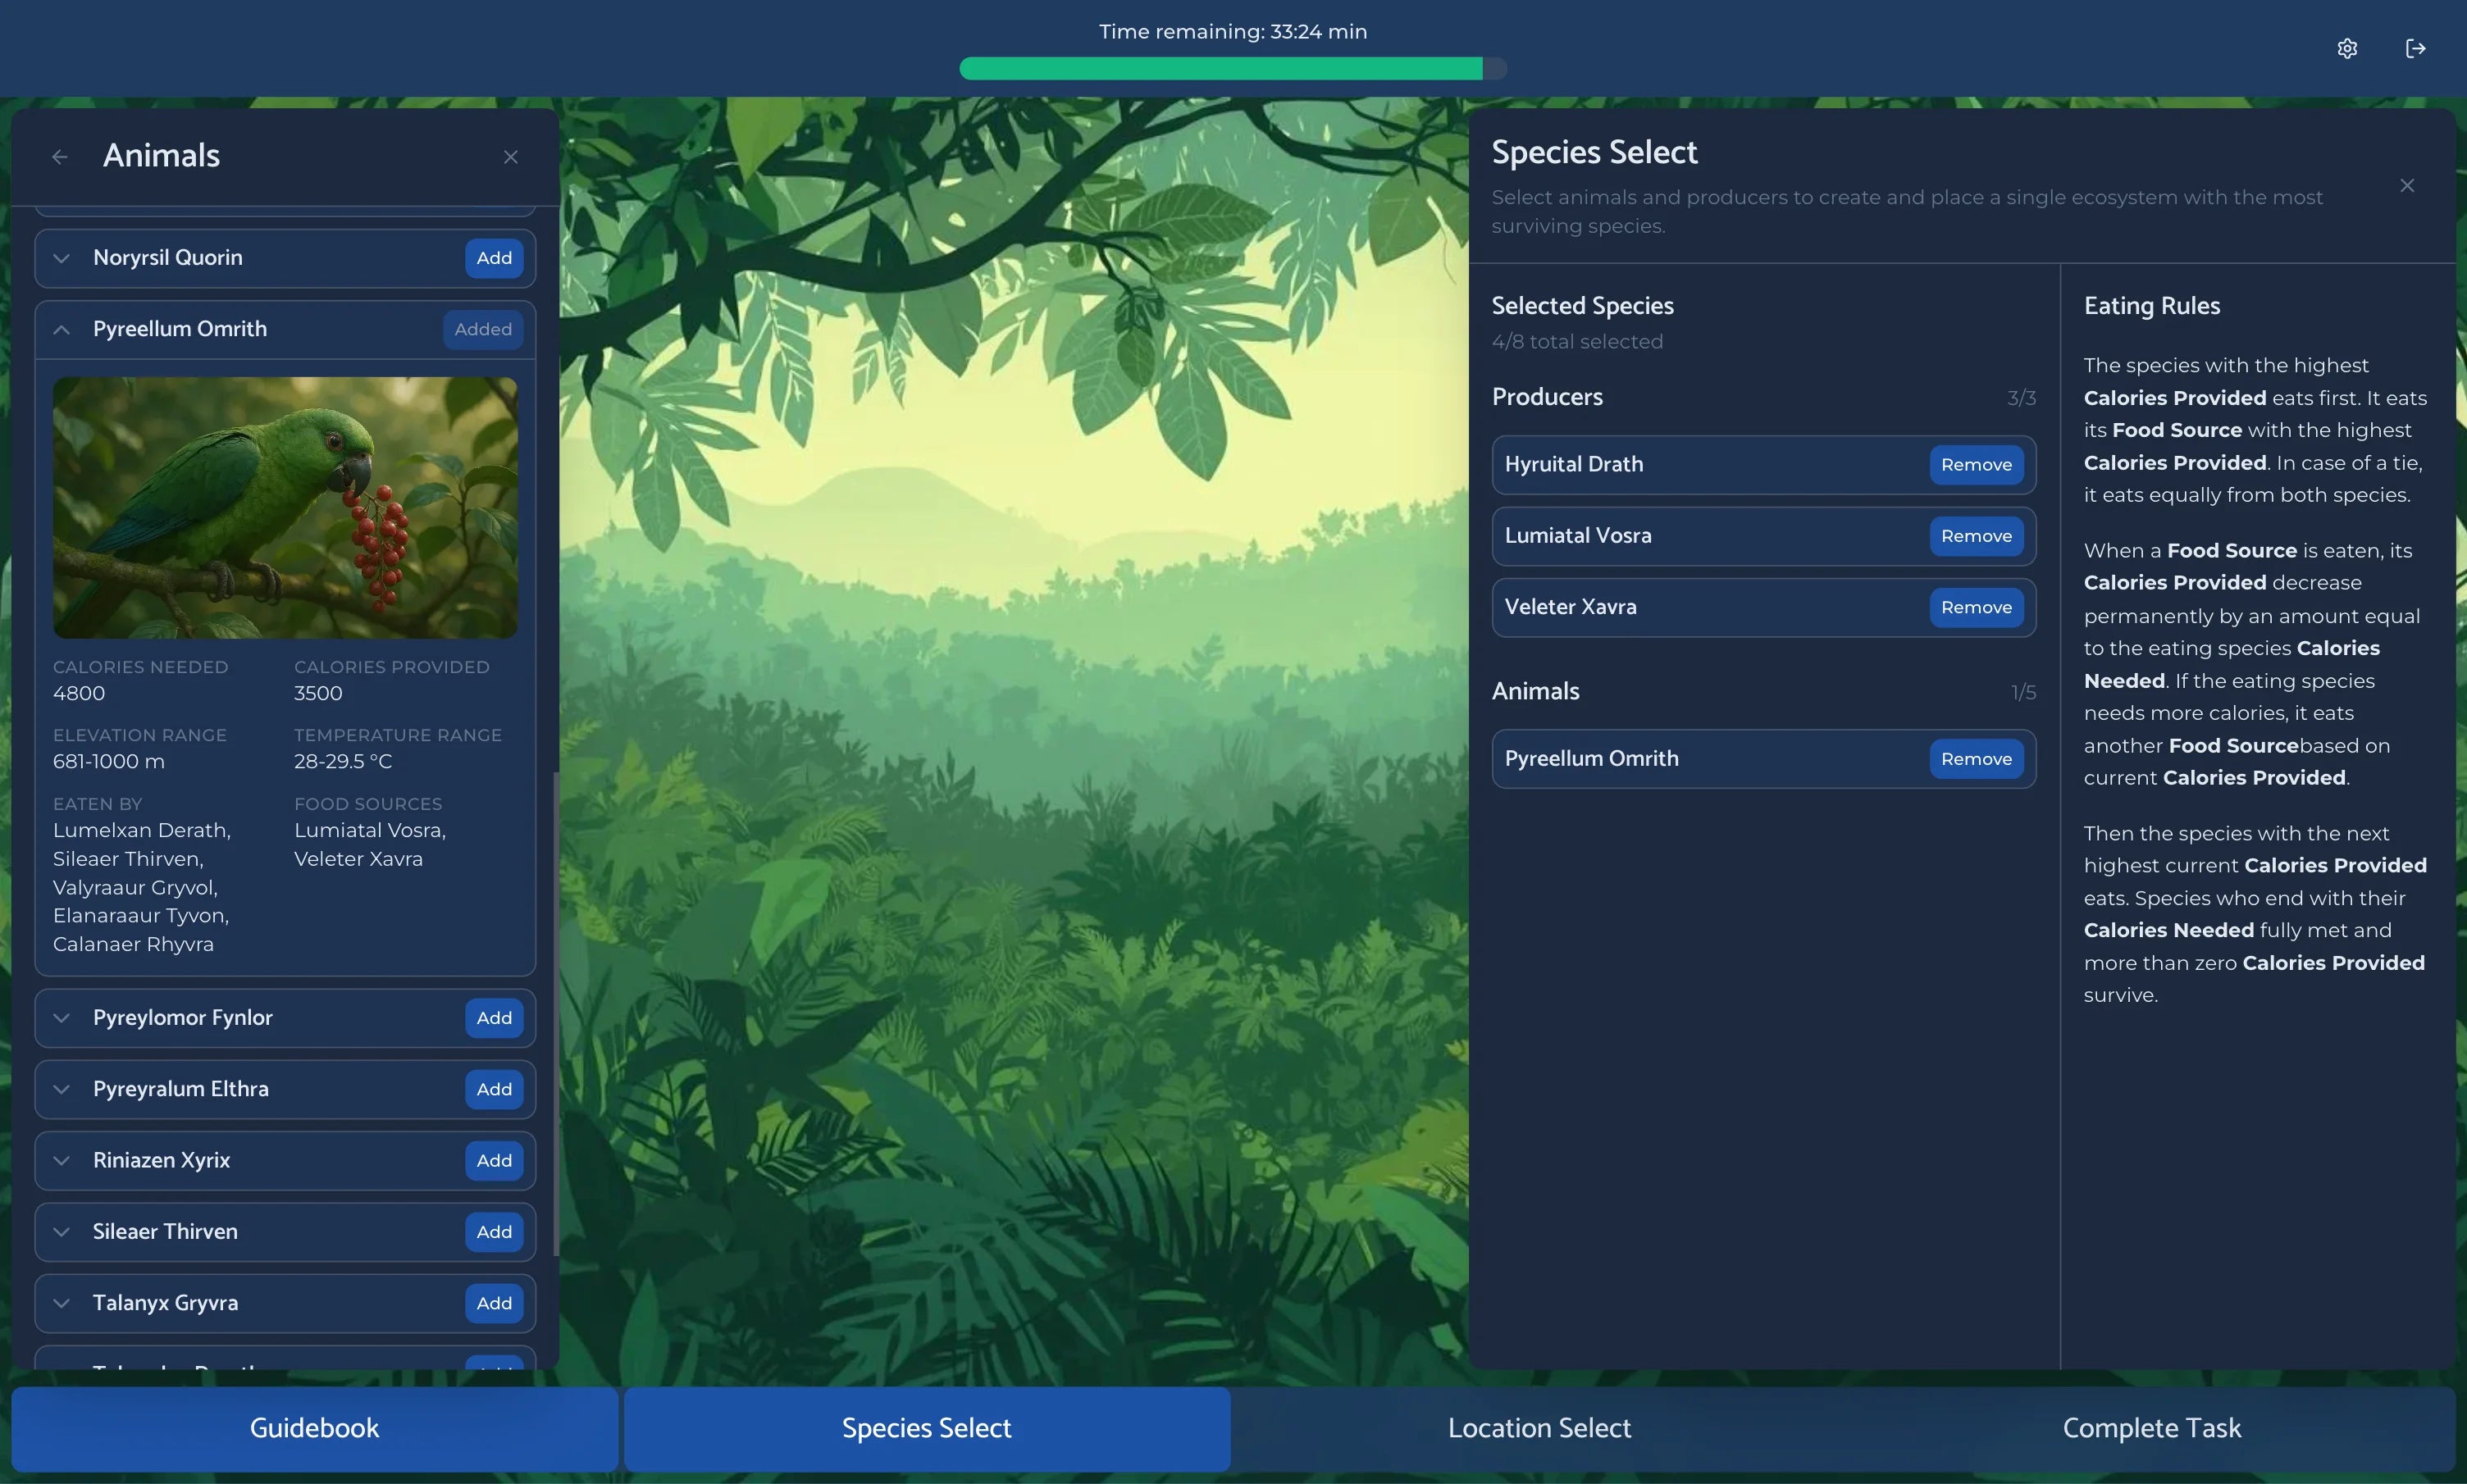This screenshot has width=2467, height=1484.
Task: Remove Pyreellum Omrith from Animals list
Action: 1976,759
